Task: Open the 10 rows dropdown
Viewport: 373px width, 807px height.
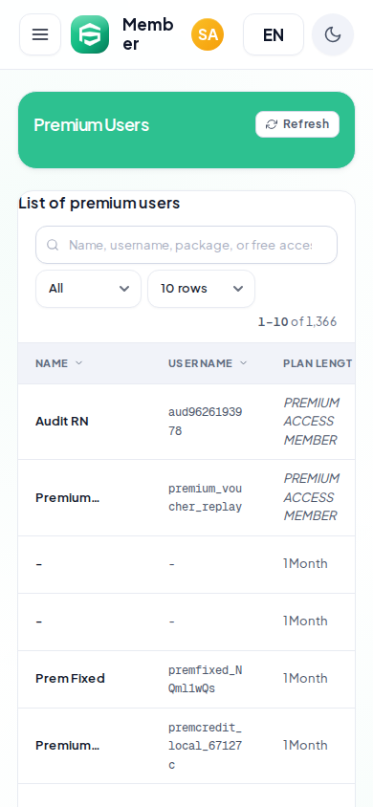Action: click(201, 289)
